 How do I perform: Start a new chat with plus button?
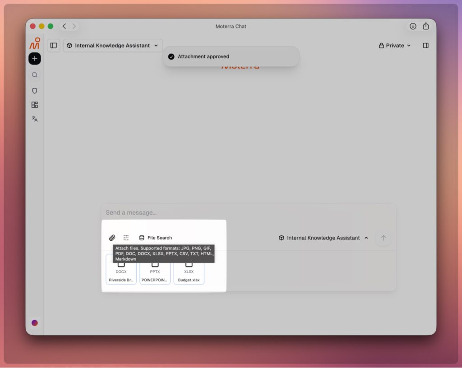point(35,59)
